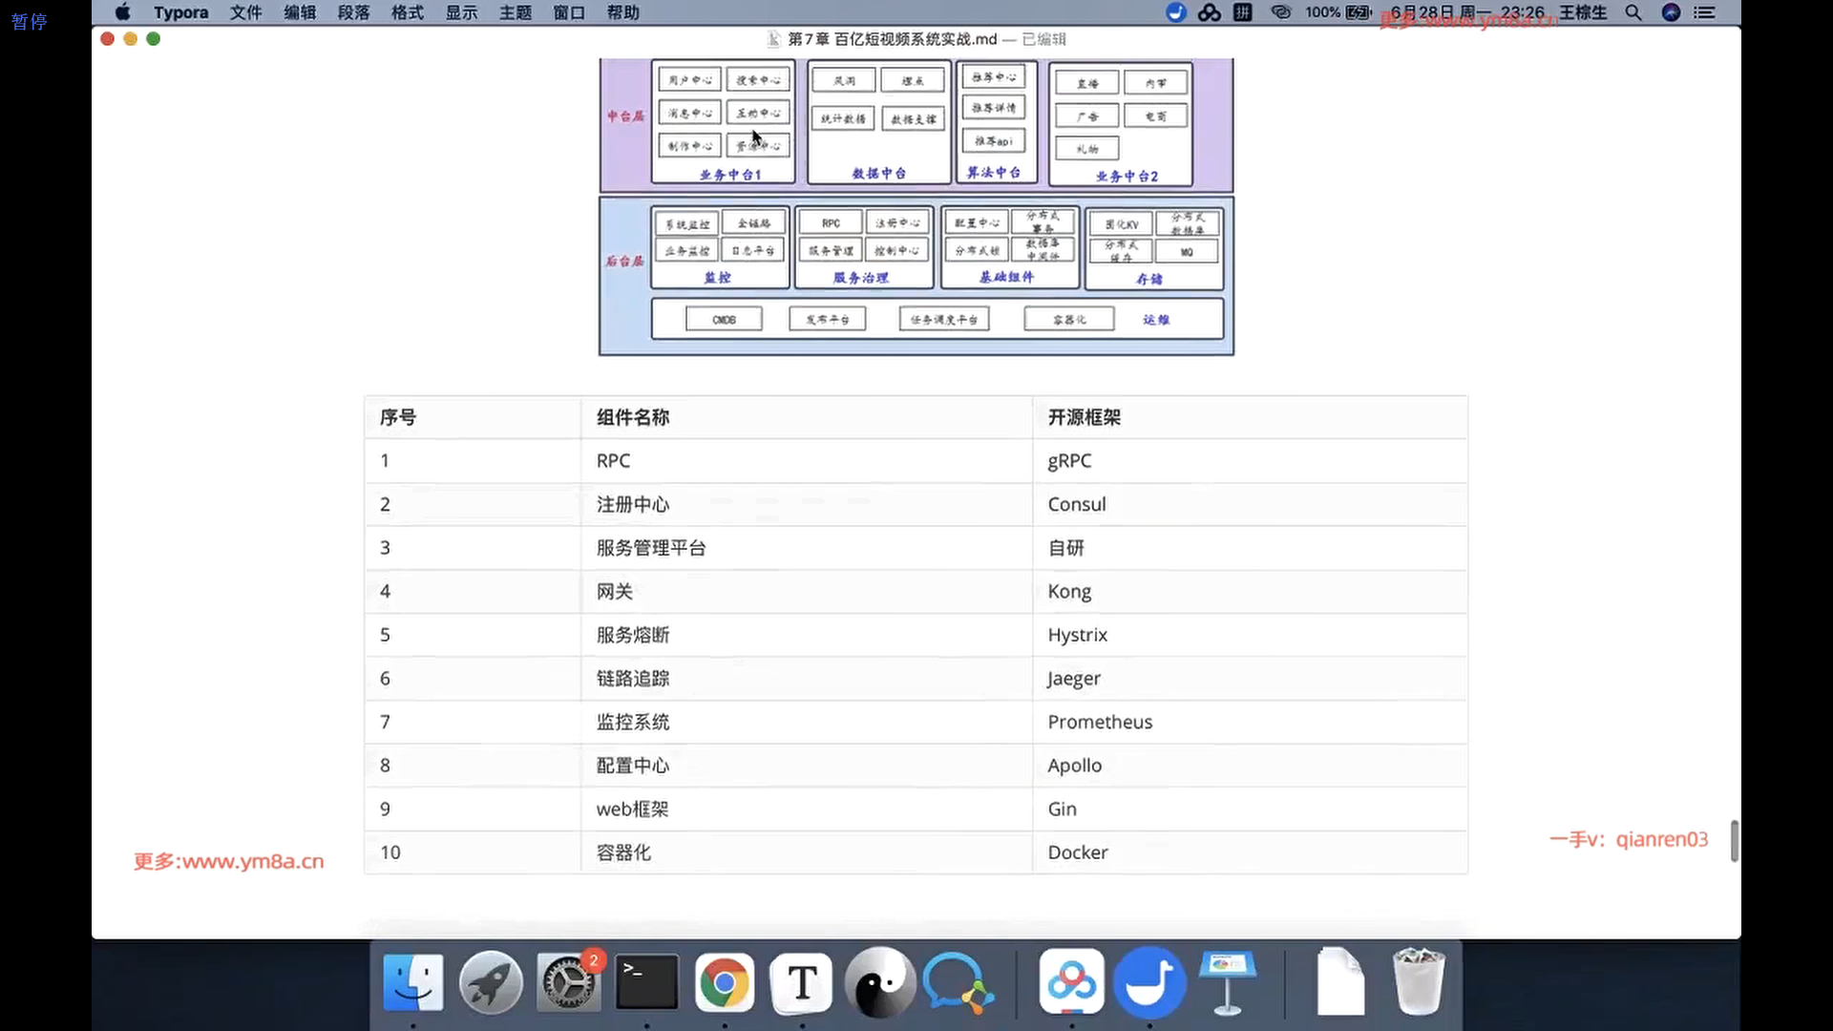Click the Prometheus table cell
The width and height of the screenshot is (1833, 1031).
click(x=1100, y=722)
